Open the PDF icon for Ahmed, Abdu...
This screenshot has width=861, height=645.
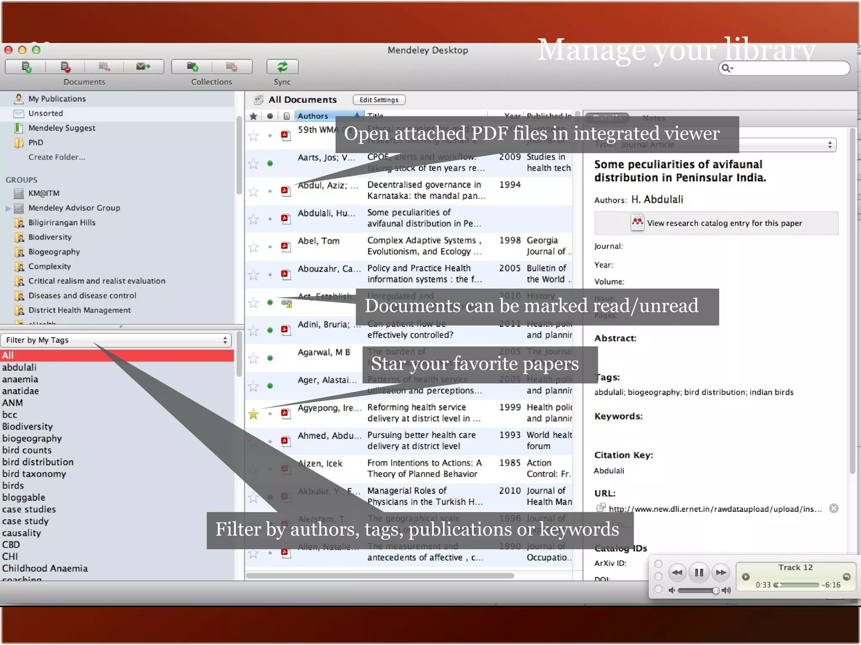[x=286, y=441]
